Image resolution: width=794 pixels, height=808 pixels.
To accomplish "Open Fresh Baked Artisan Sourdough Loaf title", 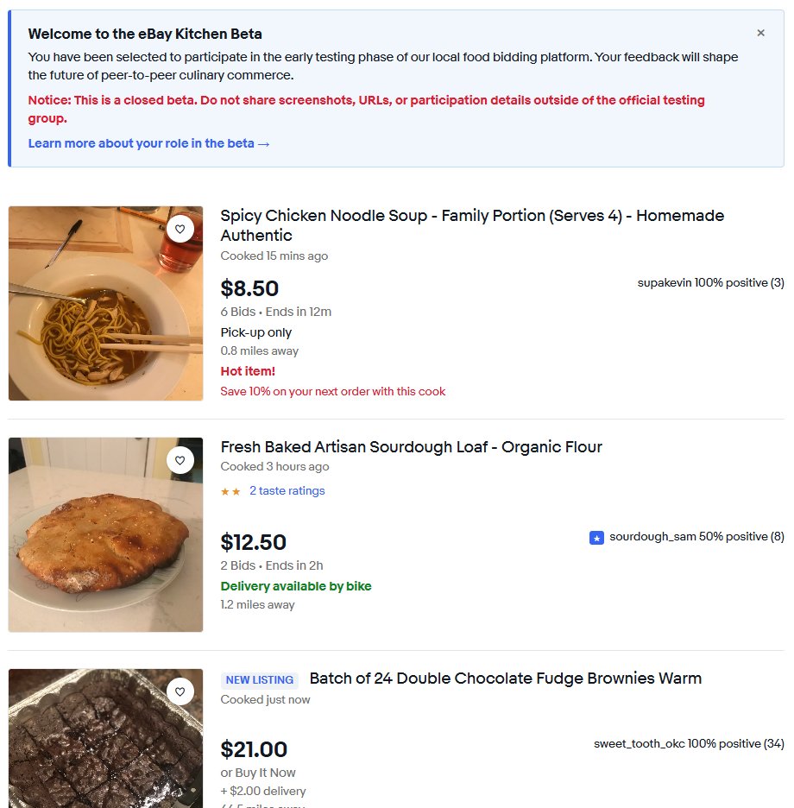I will [411, 447].
